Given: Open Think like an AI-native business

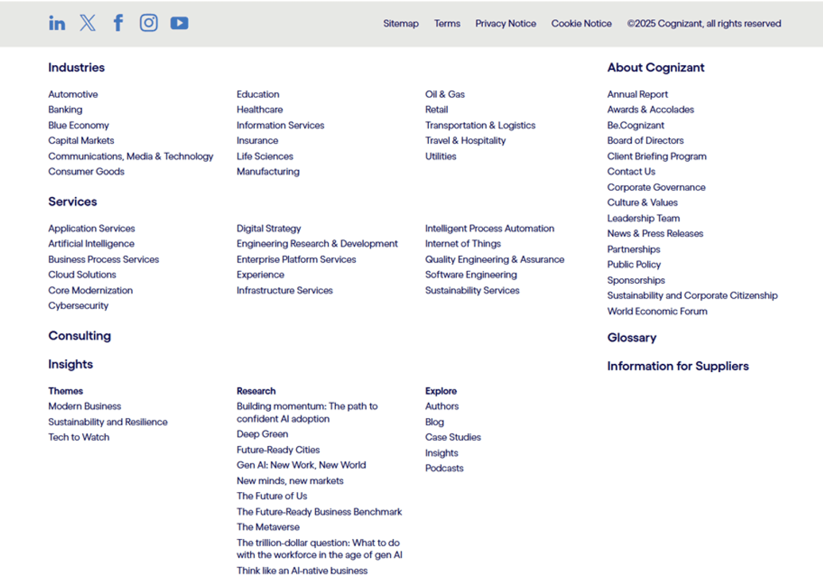Looking at the screenshot, I should pos(302,571).
